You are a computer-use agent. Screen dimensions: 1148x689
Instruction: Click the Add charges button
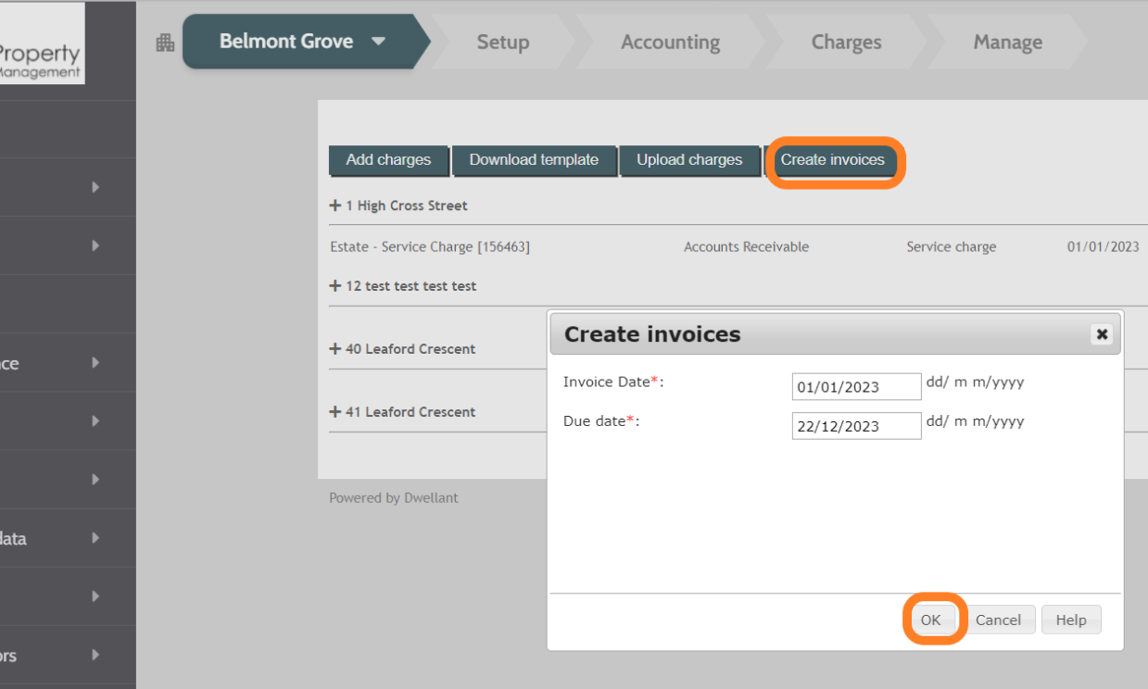pos(388,159)
